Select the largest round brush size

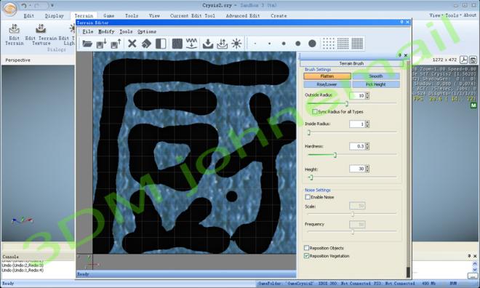click(312, 44)
